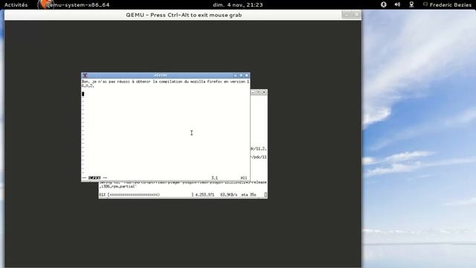Screen dimensions: 476x268
Task: Open the volume speaker icon
Action: point(397,4)
